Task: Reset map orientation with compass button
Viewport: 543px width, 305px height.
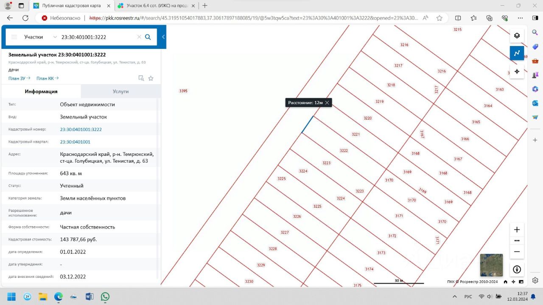Action: click(517, 269)
